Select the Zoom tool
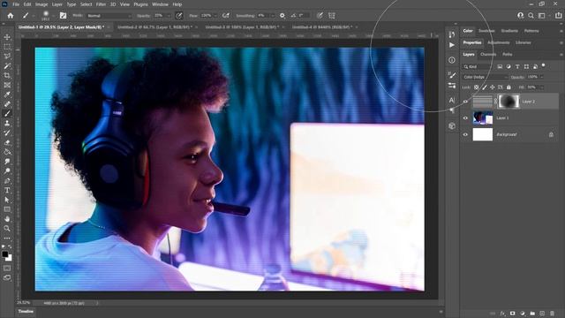 click(x=7, y=228)
